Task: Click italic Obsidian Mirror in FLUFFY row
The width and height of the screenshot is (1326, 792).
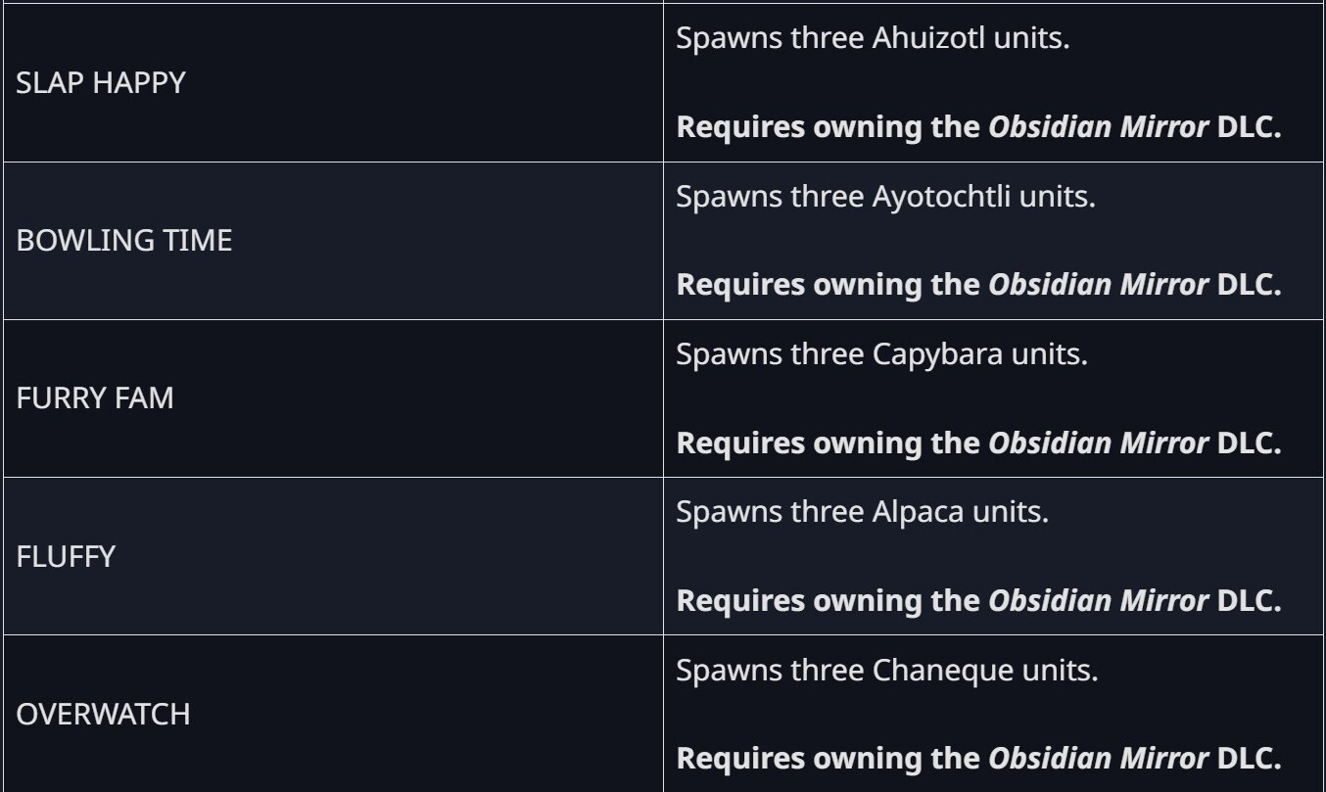Action: pos(1098,601)
